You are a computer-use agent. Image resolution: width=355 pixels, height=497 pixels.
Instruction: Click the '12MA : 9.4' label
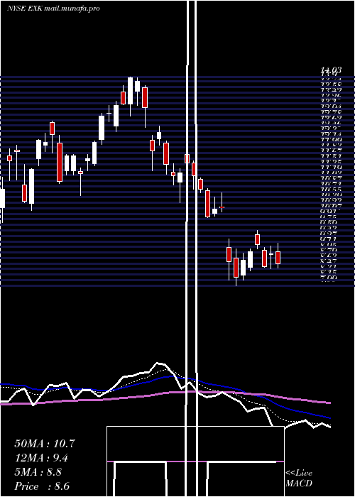click(x=41, y=458)
